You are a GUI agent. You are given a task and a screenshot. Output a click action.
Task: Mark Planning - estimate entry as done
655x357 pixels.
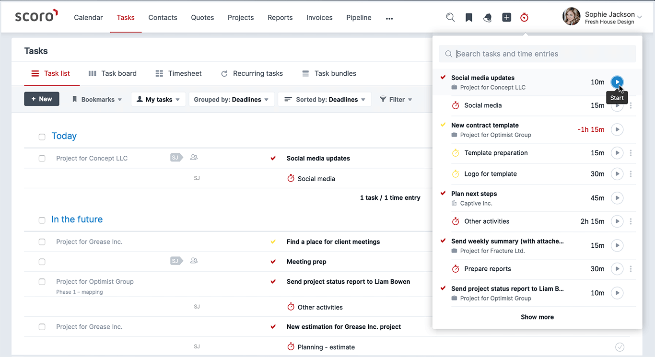pyautogui.click(x=620, y=347)
